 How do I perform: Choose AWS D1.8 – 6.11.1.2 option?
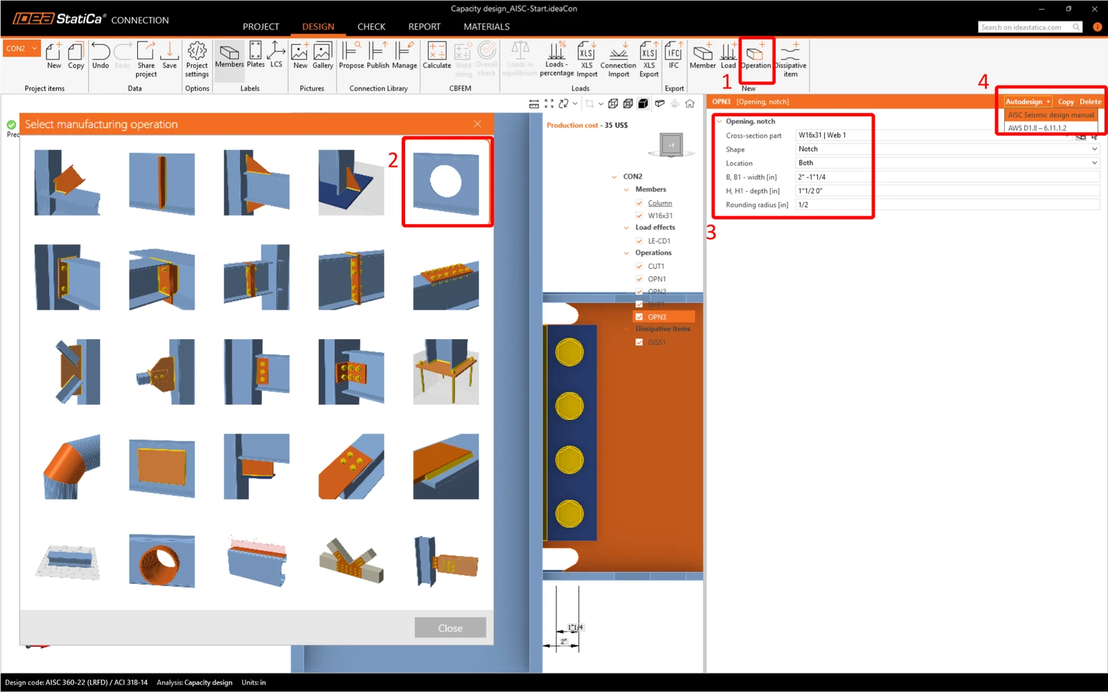point(1051,128)
